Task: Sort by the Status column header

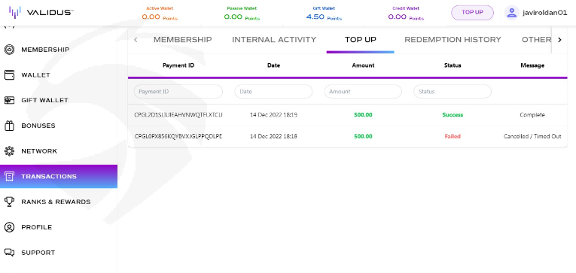Action: tap(453, 65)
